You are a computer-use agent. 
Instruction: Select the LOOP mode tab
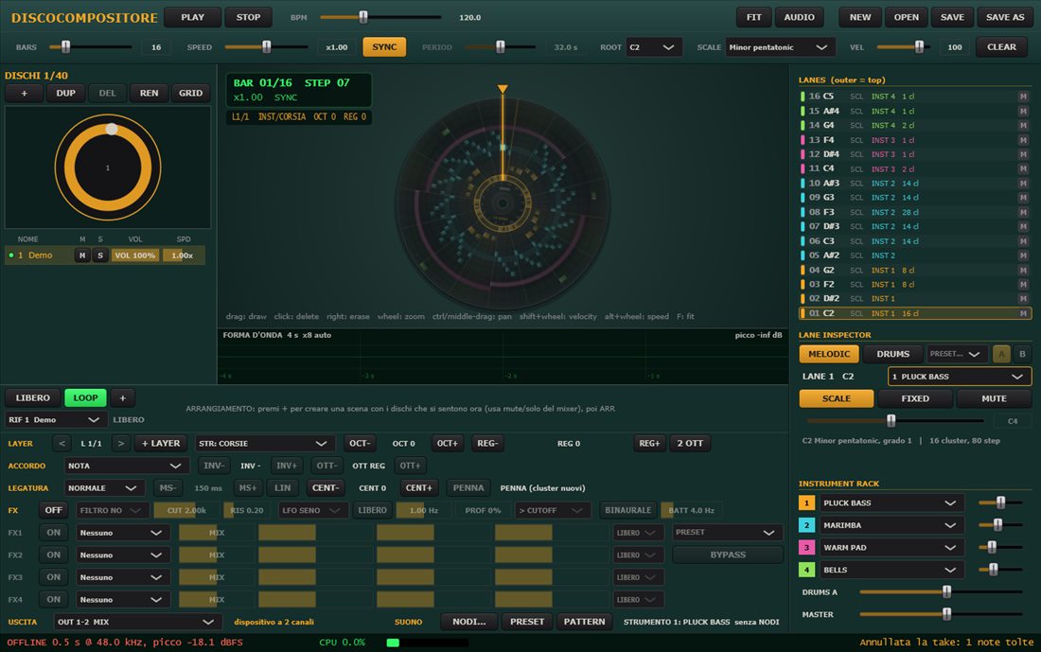pyautogui.click(x=85, y=397)
